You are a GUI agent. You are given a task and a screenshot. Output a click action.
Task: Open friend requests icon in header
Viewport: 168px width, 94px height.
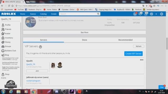146,14
